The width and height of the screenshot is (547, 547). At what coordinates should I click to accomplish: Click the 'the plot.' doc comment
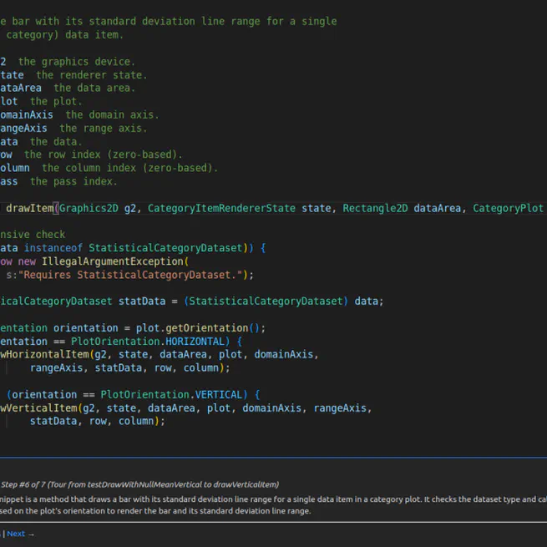click(56, 102)
